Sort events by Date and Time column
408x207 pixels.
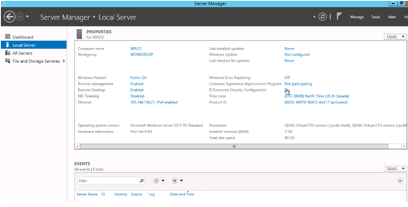coord(182,194)
